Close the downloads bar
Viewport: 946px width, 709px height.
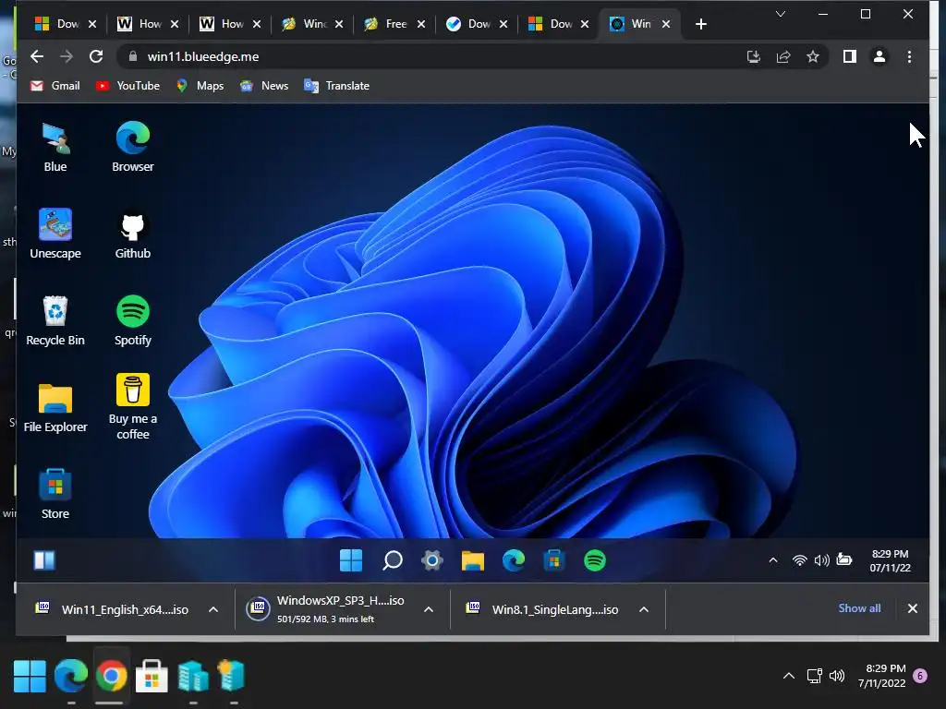coord(912,608)
